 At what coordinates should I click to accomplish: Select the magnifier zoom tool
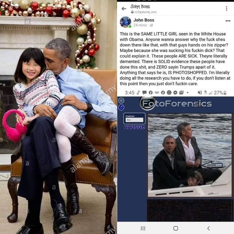pyautogui.click(x=143, y=127)
